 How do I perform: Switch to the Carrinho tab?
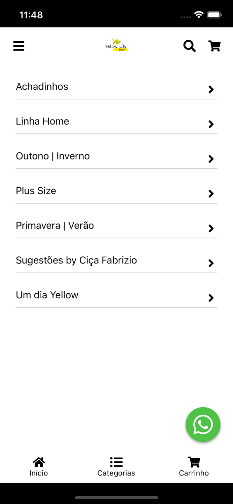click(194, 466)
